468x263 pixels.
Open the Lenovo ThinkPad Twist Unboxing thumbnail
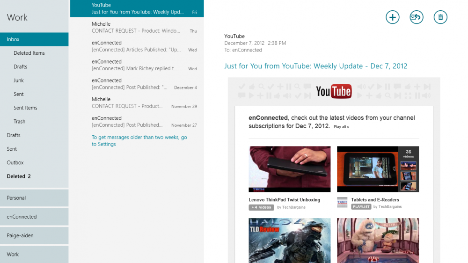[x=290, y=169]
